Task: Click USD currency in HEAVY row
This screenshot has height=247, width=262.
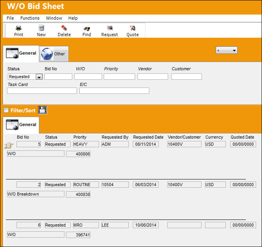Action: 215,144
